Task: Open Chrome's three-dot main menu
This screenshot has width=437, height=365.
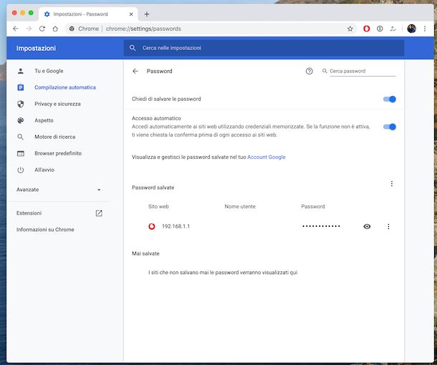Action: 425,29
